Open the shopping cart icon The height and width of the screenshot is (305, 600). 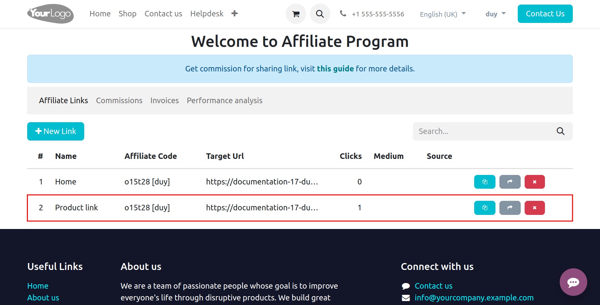[296, 14]
